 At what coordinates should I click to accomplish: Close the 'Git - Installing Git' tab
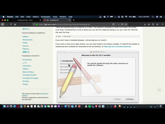point(69,20)
